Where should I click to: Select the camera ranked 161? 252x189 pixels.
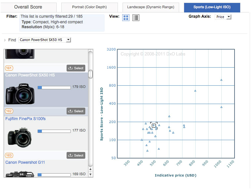[76, 68]
